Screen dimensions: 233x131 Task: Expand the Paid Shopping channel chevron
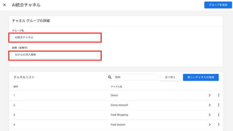coord(209,115)
